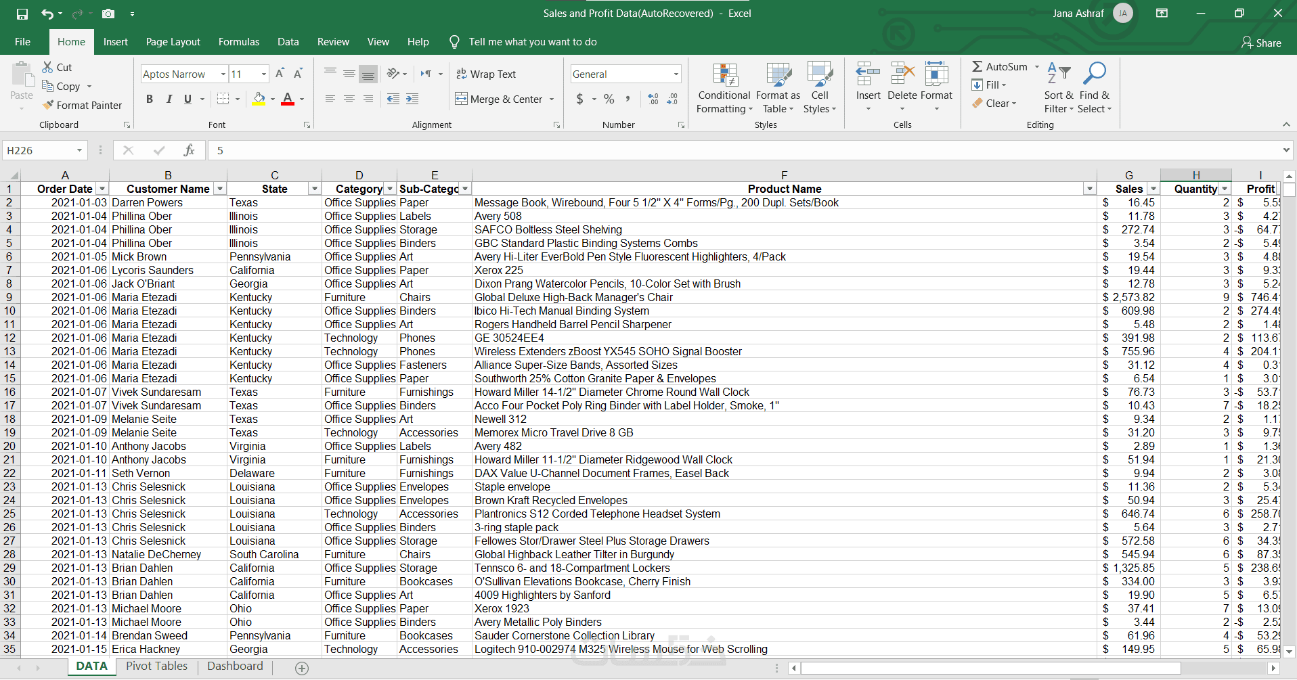Delete selected cells
The width and height of the screenshot is (1297, 680).
pos(902,87)
